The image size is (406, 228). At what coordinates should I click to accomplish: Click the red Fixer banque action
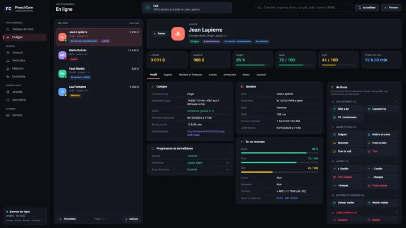click(x=382, y=186)
